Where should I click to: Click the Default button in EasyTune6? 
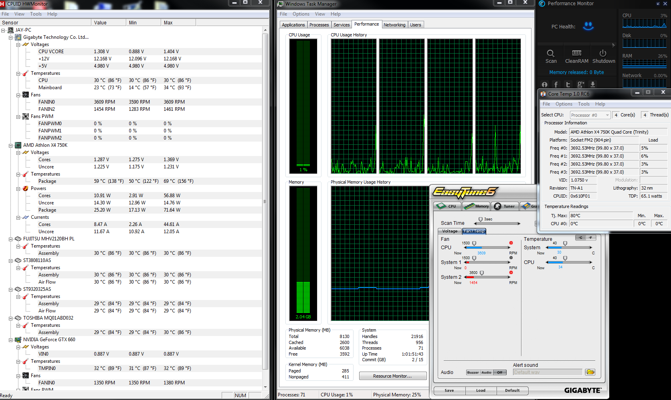point(512,390)
